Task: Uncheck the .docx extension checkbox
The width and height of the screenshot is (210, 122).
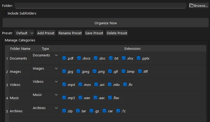Action: [x=79, y=58]
